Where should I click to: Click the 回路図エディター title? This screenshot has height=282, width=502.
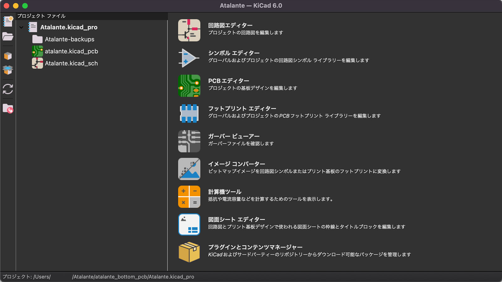click(x=230, y=25)
